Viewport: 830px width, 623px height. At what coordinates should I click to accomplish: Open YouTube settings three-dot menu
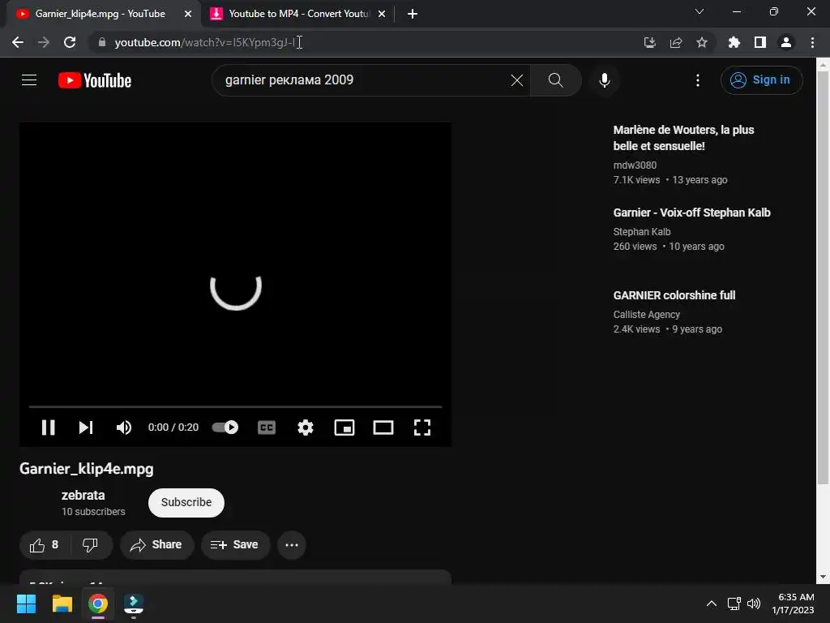(698, 80)
